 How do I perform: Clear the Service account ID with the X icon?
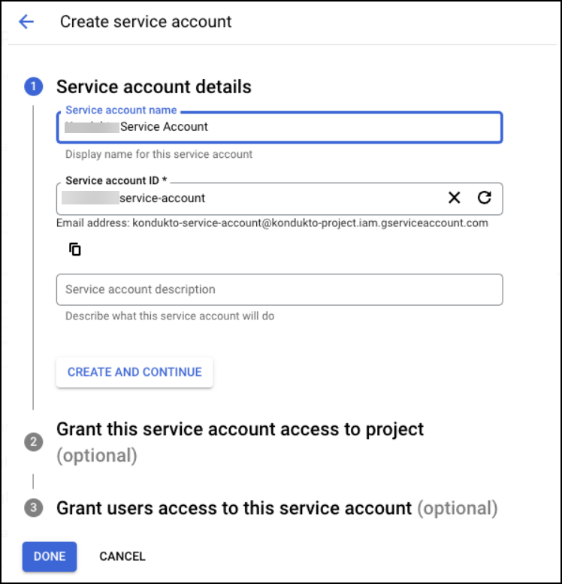tap(454, 198)
